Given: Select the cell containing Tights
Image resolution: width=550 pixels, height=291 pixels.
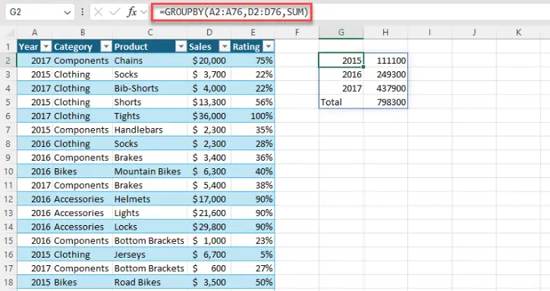Looking at the screenshot, I should (150, 116).
